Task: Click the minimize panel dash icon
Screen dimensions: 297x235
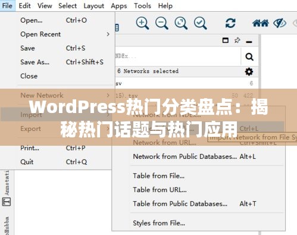Action: [249, 42]
